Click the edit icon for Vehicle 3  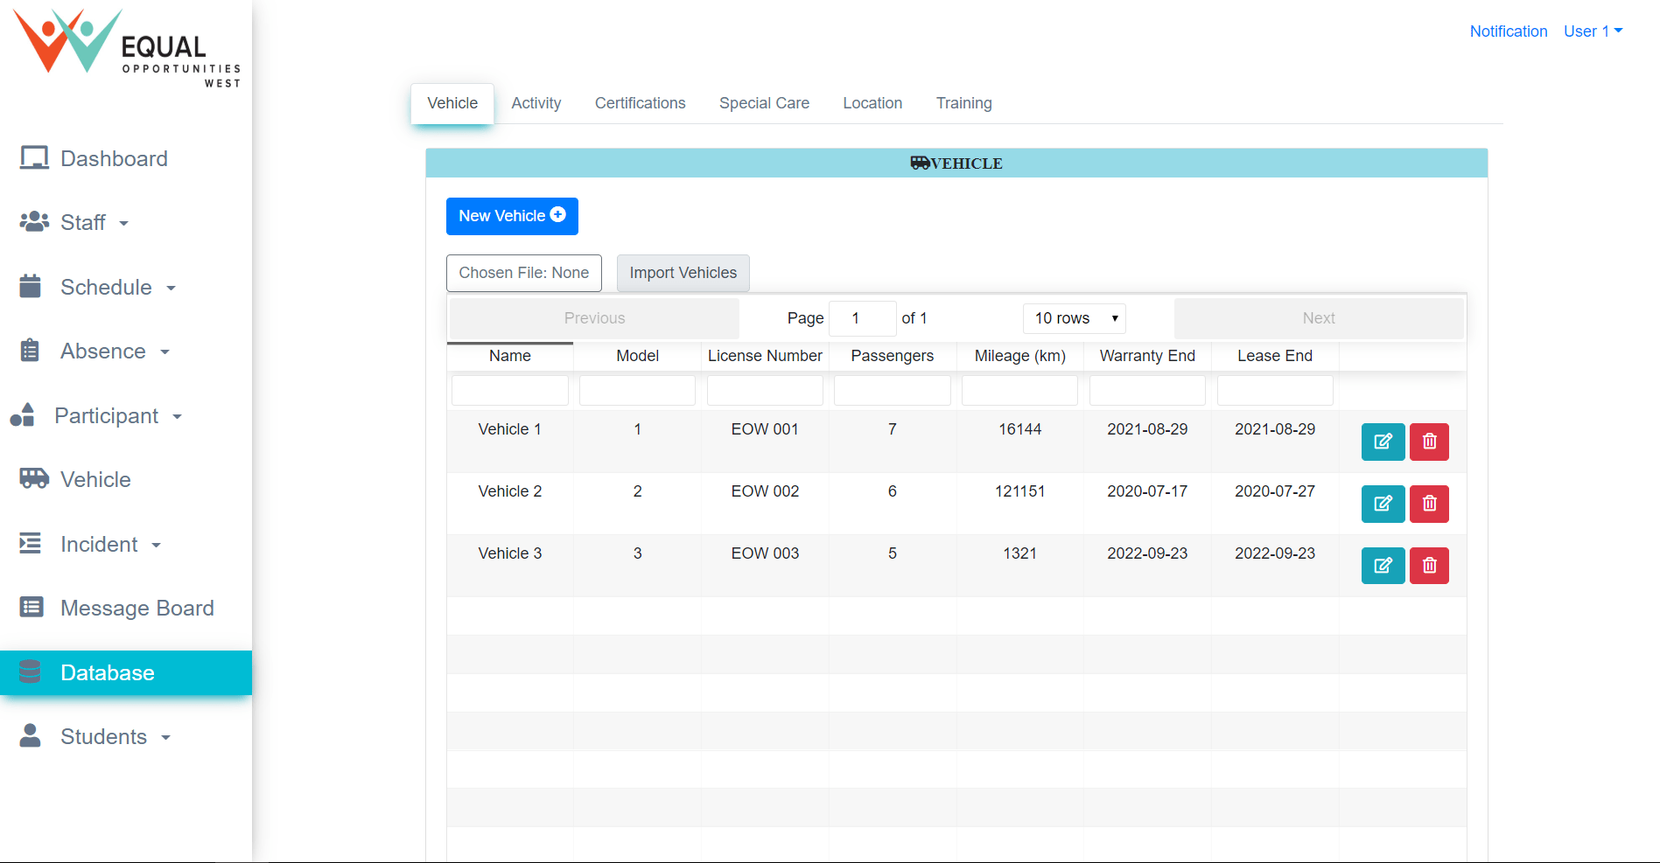click(1383, 566)
